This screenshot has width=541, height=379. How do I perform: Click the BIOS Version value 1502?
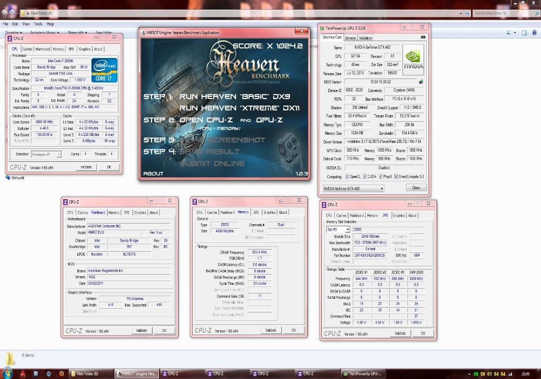tap(129, 277)
